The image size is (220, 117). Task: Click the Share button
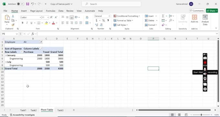[212, 11]
